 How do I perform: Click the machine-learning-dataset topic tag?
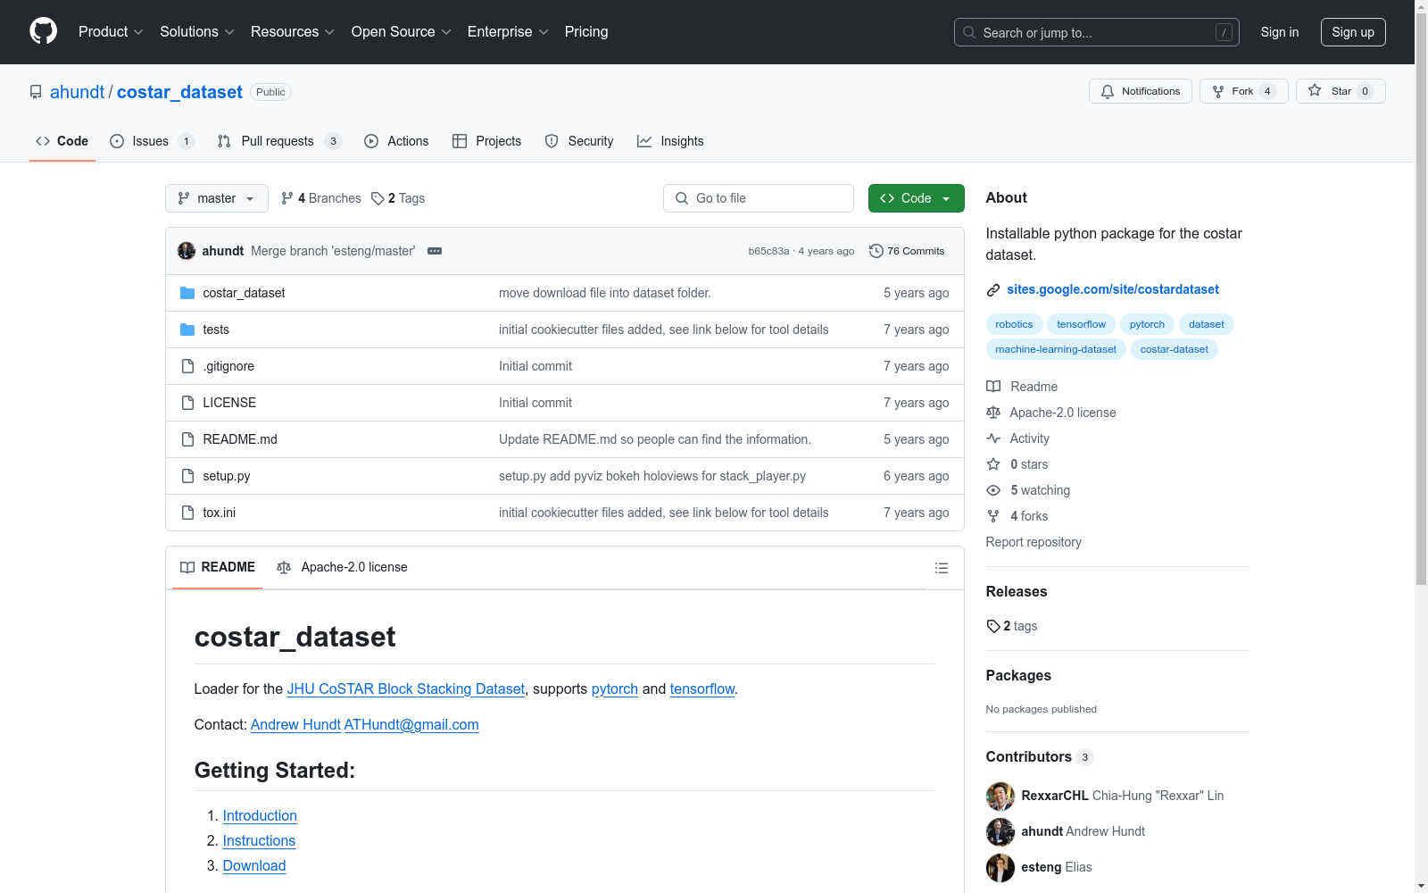(x=1056, y=349)
